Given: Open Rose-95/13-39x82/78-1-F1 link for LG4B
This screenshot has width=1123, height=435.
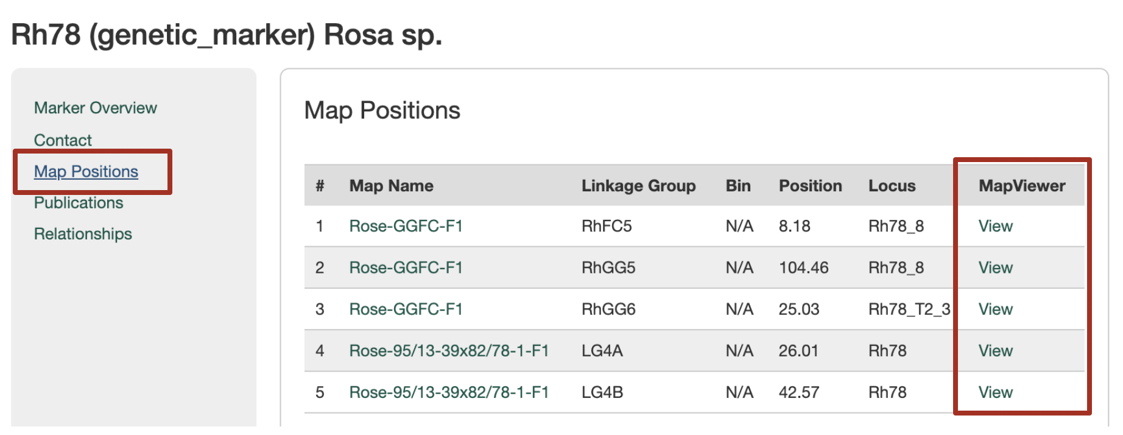Looking at the screenshot, I should (449, 392).
